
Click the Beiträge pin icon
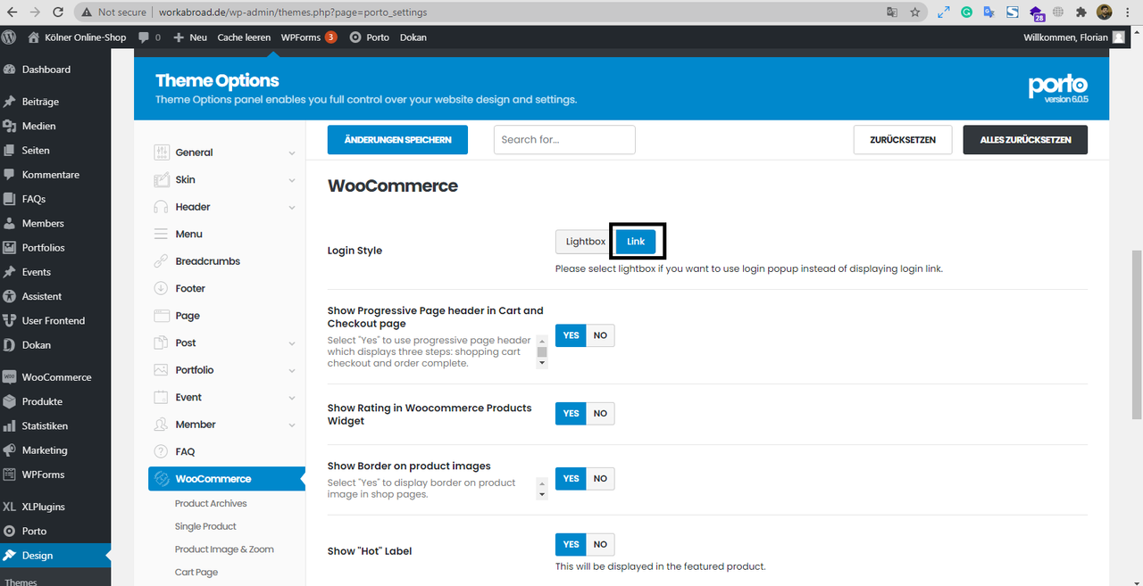pos(10,102)
